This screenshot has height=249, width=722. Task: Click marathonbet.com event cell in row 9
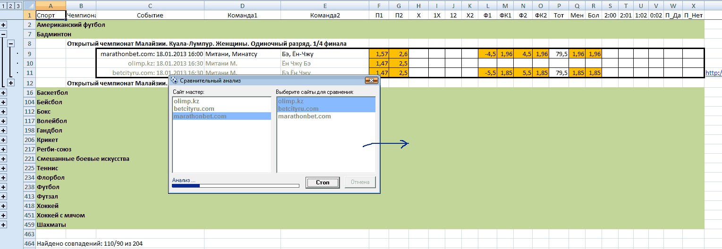(x=150, y=54)
